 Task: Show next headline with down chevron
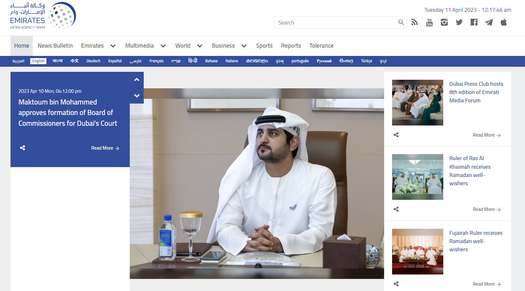[x=137, y=96]
